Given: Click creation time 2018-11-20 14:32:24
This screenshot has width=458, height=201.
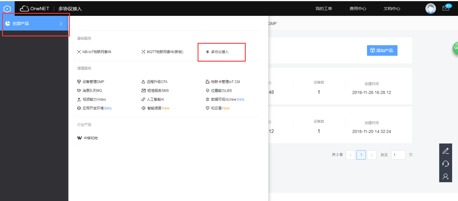Looking at the screenshot, I should tap(372, 131).
